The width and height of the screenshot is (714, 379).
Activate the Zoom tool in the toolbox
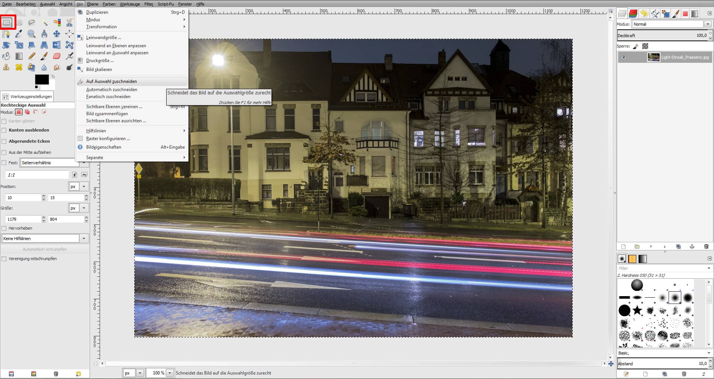(x=32, y=34)
